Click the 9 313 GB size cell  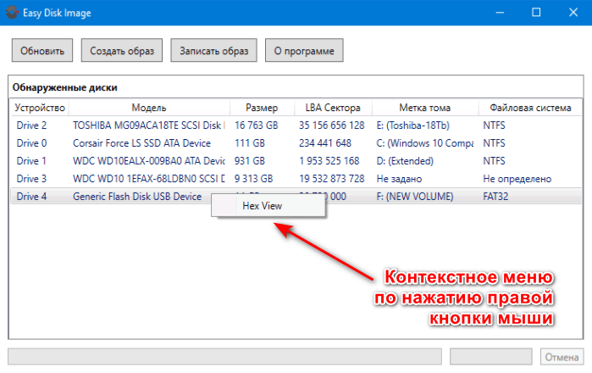tap(254, 179)
